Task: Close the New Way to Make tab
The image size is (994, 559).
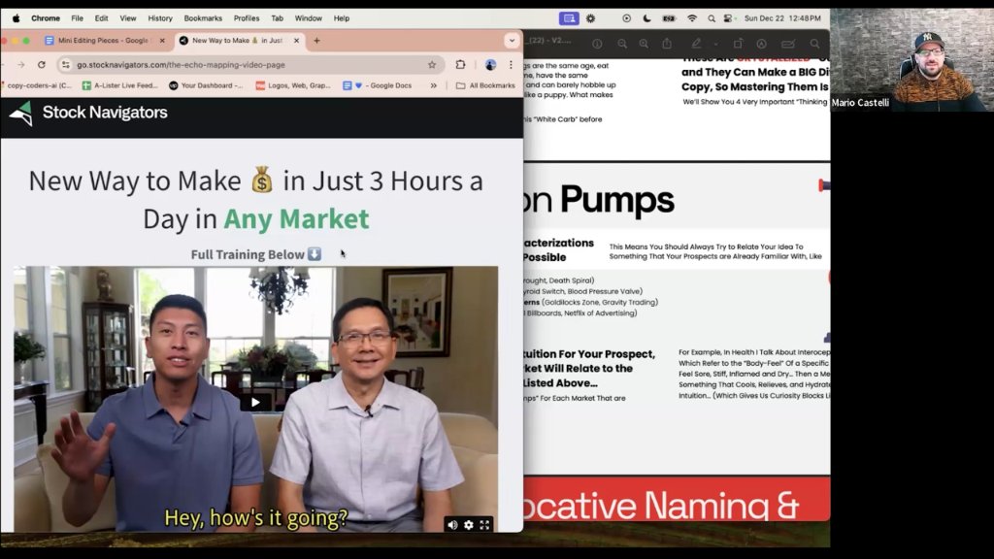Action: coord(296,41)
